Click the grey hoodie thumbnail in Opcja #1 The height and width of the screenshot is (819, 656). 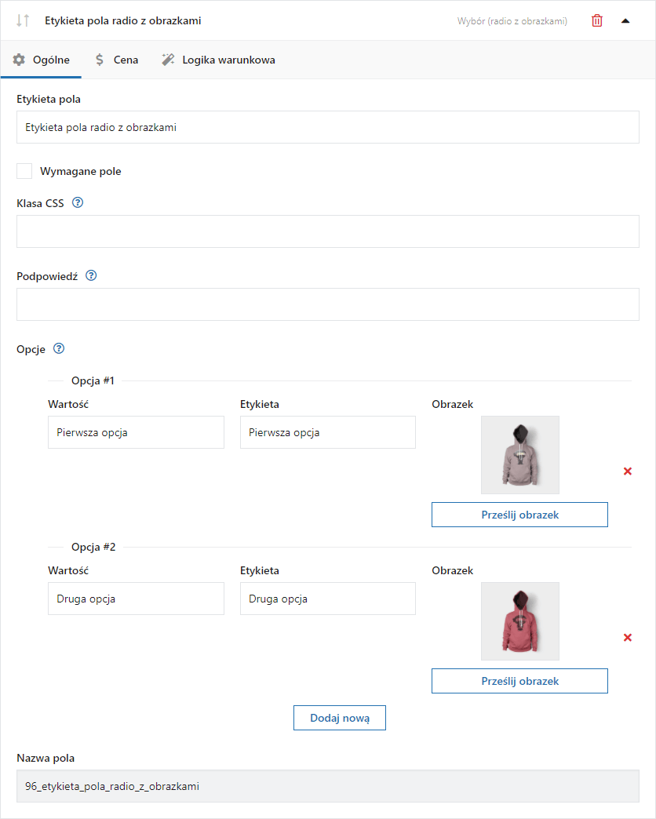click(520, 455)
